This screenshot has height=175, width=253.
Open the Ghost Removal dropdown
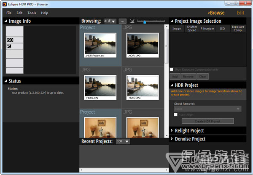point(207,109)
